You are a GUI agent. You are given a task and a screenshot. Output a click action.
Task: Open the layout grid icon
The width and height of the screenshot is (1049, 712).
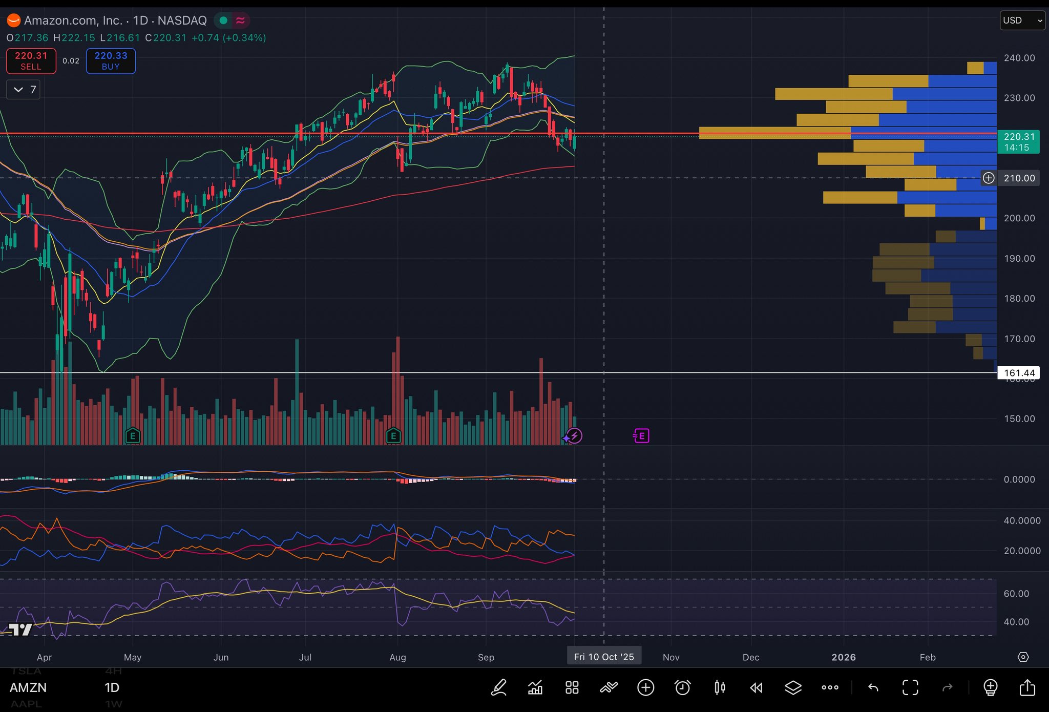572,687
